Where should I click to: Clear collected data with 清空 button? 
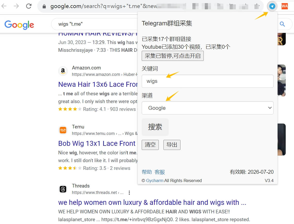[150, 145]
